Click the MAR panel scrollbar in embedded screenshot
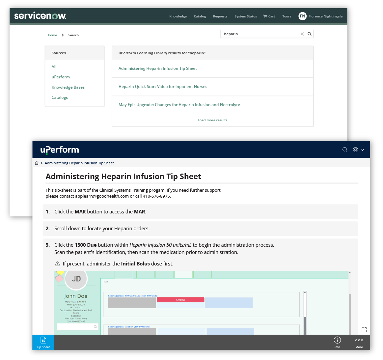The width and height of the screenshot is (383, 360). click(x=305, y=313)
